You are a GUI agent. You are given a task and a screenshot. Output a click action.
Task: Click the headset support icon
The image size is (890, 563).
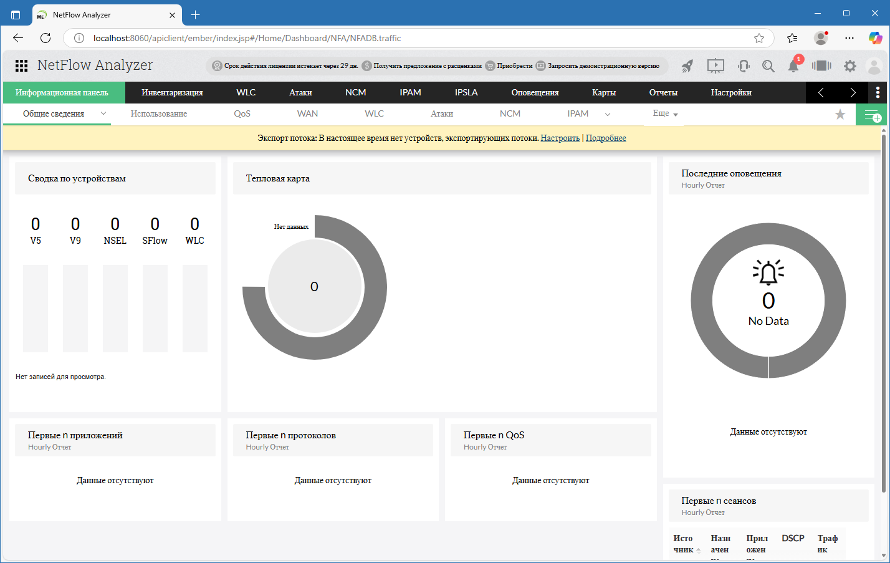pos(743,65)
